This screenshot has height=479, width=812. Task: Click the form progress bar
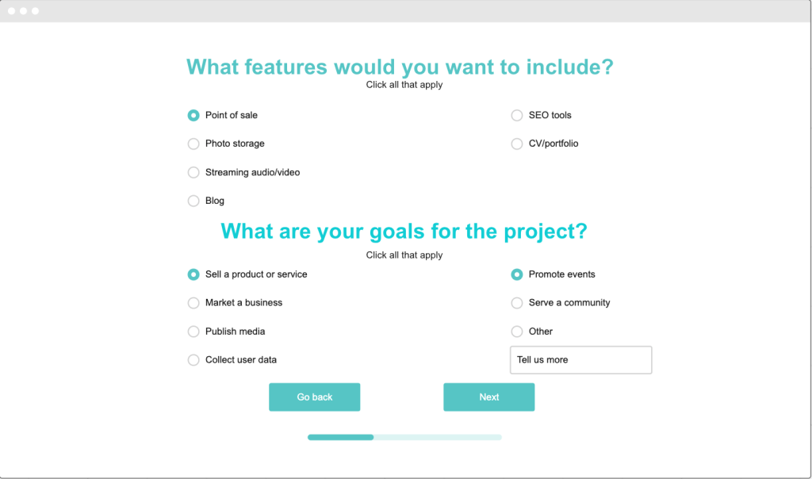(404, 437)
